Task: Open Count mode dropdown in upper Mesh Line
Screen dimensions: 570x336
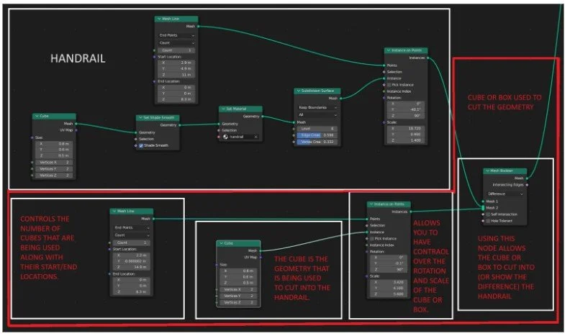Action: [176, 43]
